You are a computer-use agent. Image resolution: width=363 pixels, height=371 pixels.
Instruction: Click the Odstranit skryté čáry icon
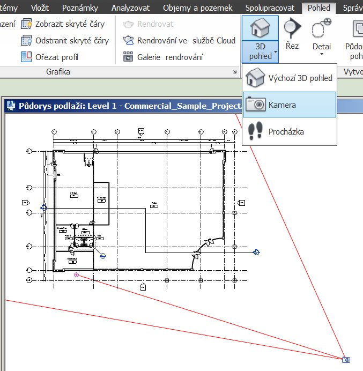click(26, 41)
